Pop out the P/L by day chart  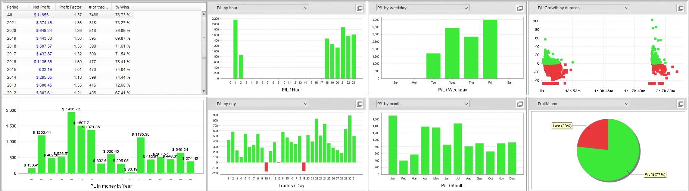(x=359, y=104)
